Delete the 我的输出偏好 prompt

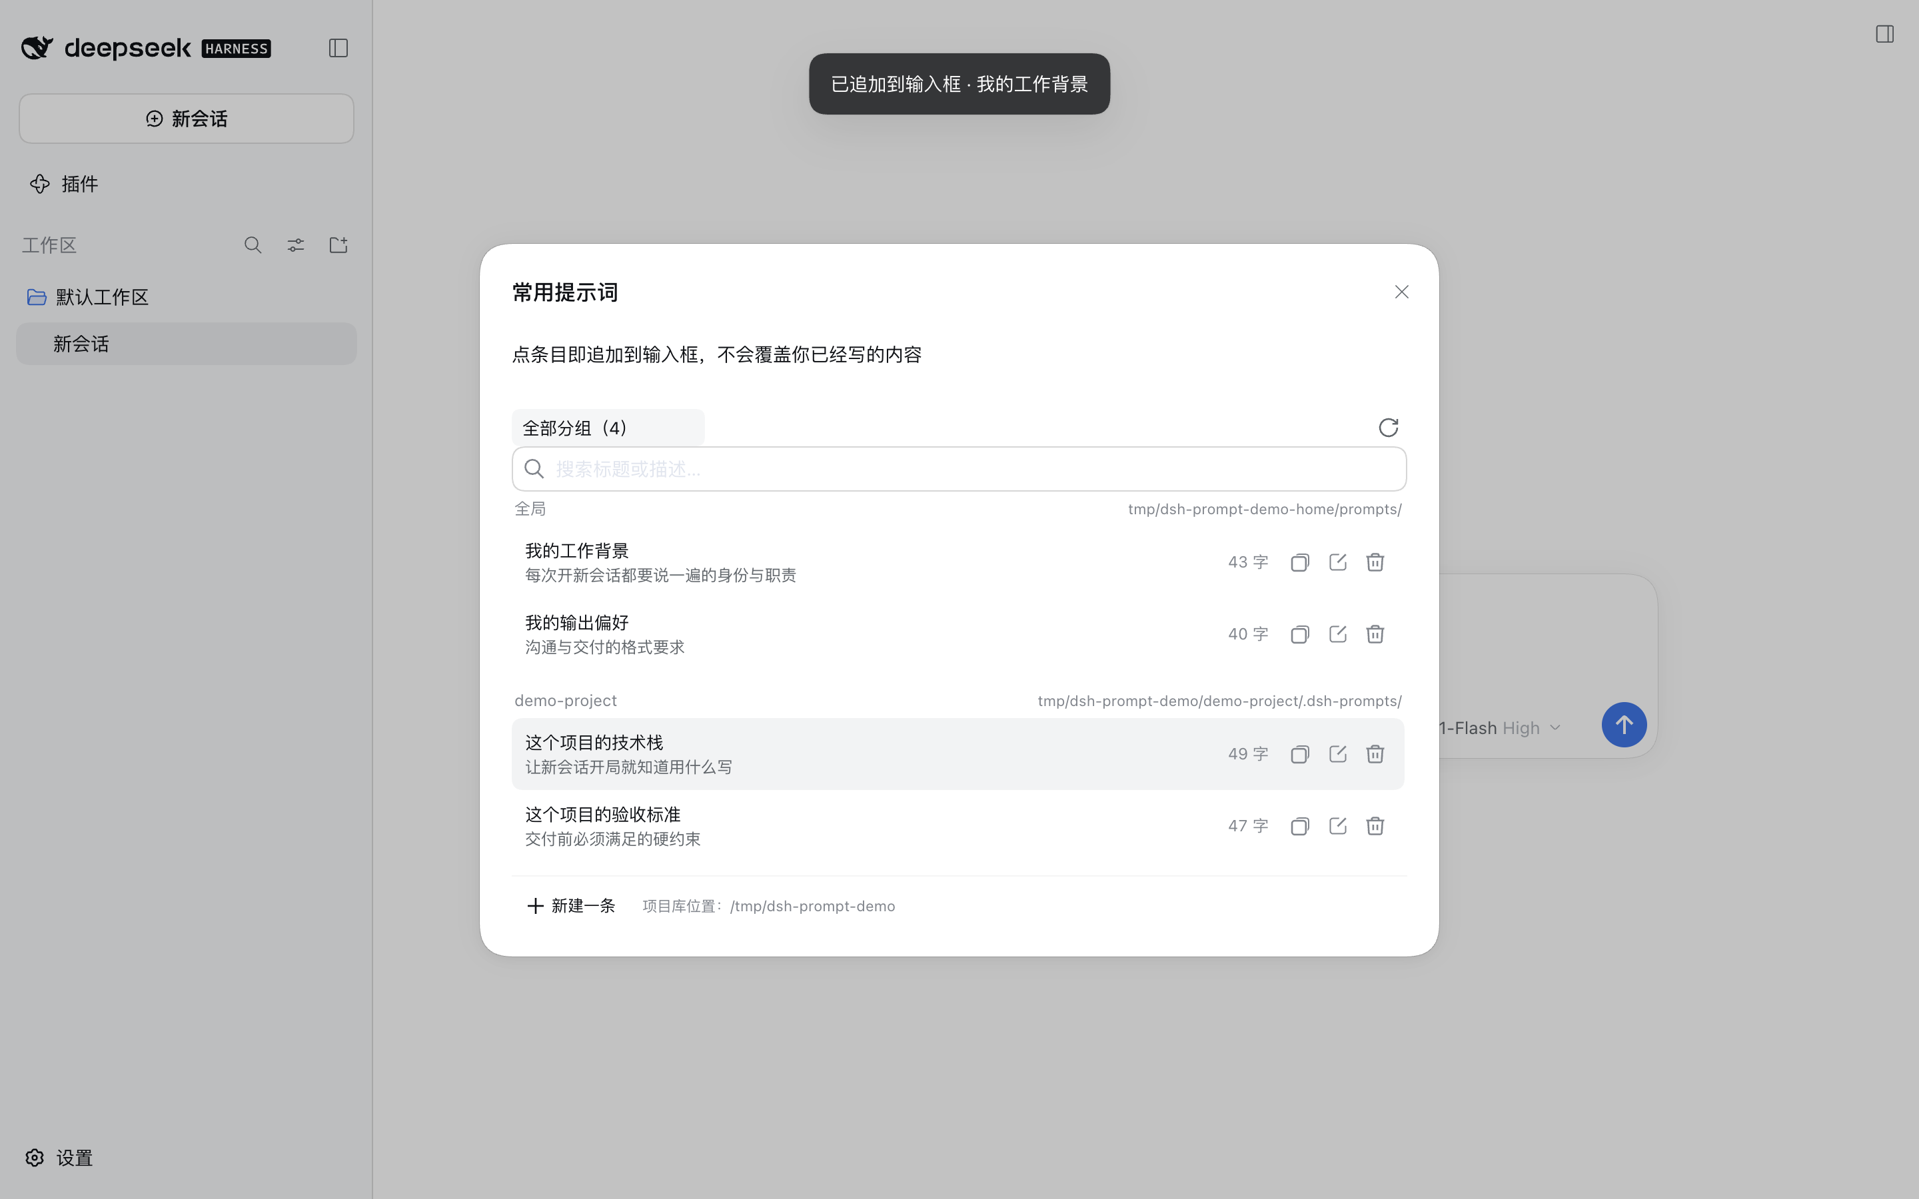[1375, 634]
